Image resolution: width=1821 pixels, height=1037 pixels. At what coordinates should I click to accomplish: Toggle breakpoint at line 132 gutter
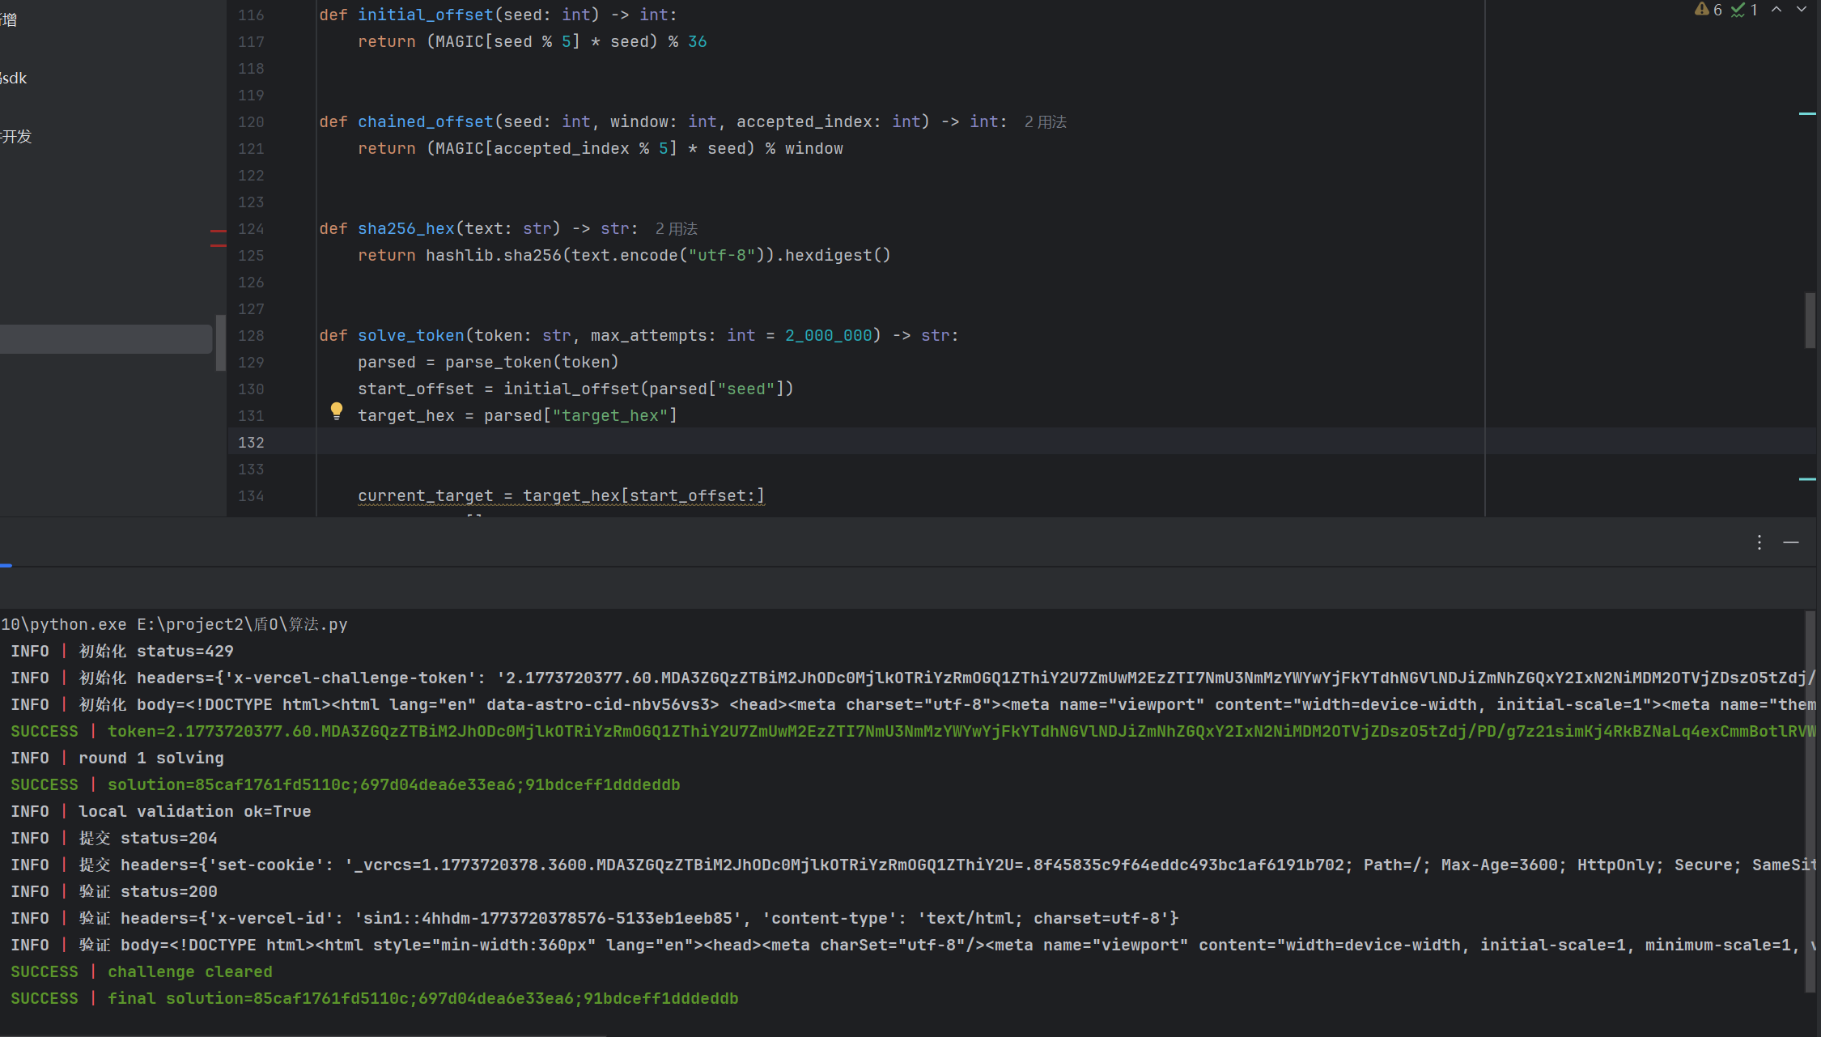click(x=251, y=443)
